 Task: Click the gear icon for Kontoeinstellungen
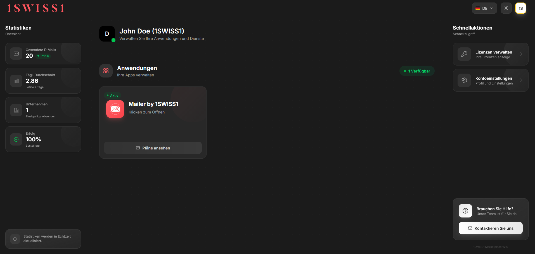click(464, 80)
